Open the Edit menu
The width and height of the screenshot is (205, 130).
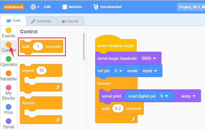pyautogui.click(x=47, y=7)
